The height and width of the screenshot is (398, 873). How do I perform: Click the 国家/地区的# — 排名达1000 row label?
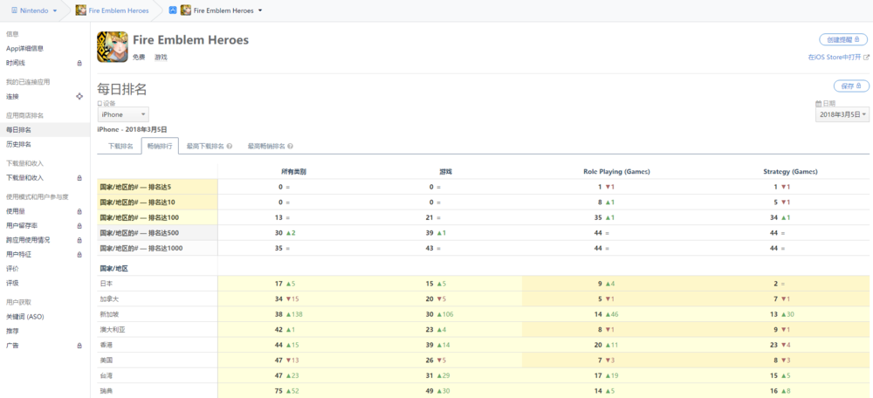coord(141,248)
